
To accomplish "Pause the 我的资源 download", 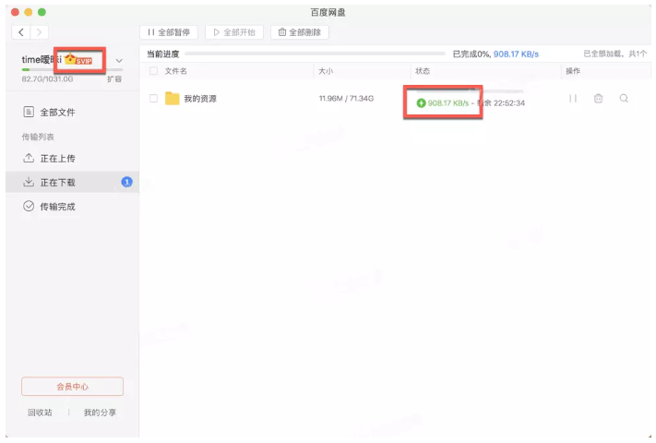I will click(x=573, y=99).
